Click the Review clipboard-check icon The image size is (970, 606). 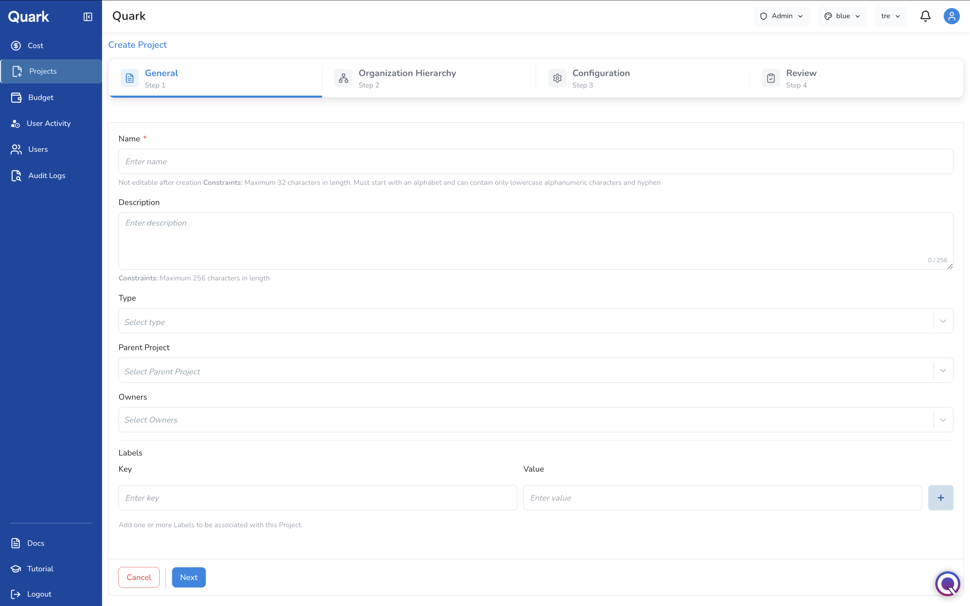(x=771, y=78)
